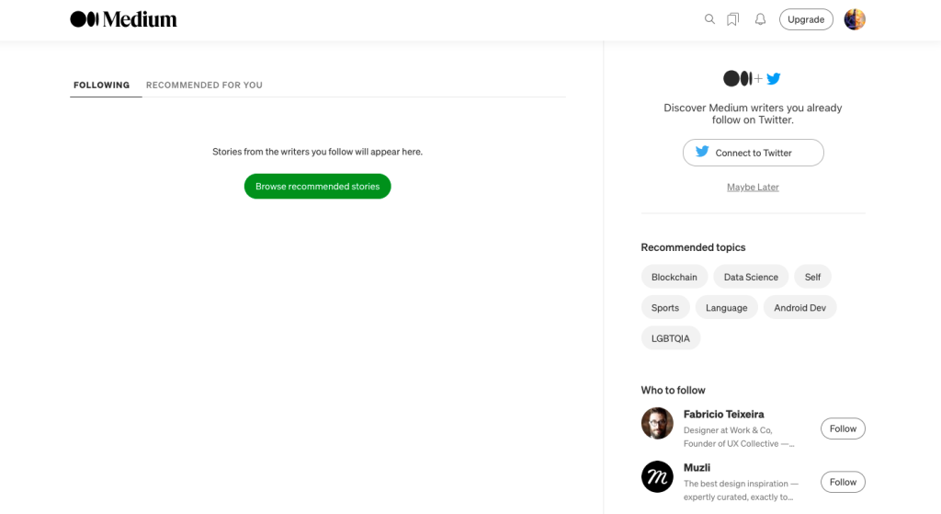
Task: Open the Fabricio Teixeira name link
Action: point(724,415)
